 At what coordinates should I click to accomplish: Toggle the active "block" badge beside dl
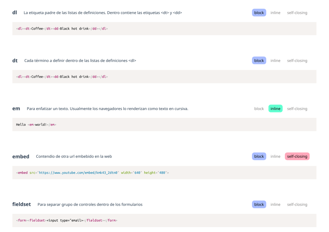259,12
